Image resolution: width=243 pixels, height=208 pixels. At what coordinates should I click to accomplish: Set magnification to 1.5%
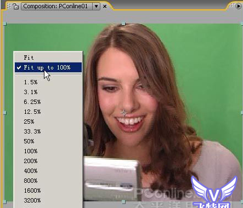(48, 82)
